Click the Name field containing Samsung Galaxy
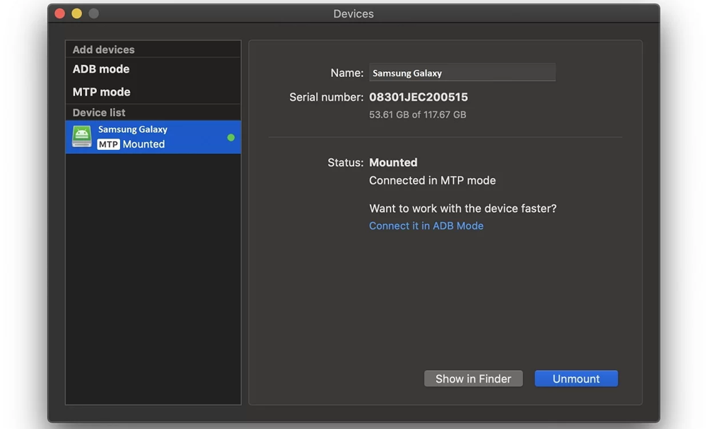The image size is (707, 429). [462, 73]
